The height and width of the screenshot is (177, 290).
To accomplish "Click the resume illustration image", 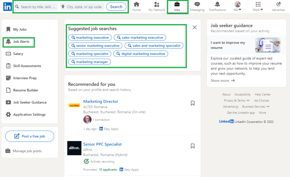I will click(268, 45).
